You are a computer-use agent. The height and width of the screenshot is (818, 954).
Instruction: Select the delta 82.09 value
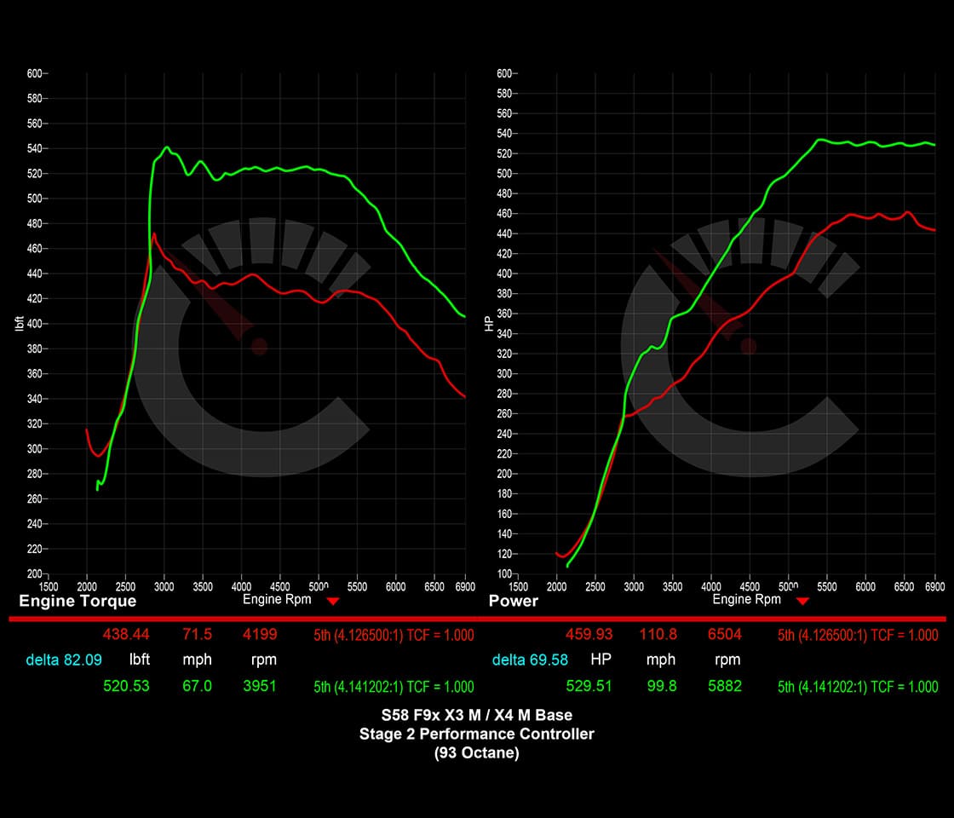point(63,660)
